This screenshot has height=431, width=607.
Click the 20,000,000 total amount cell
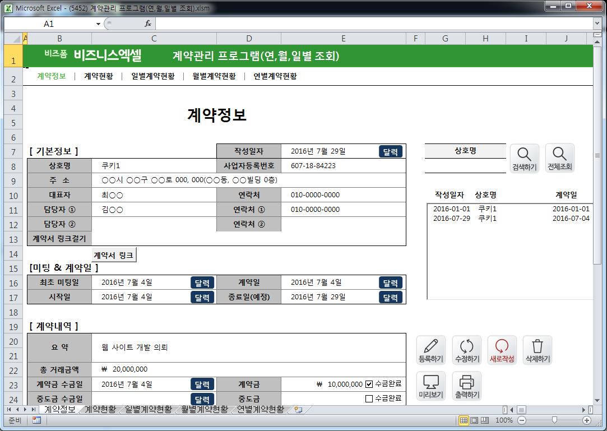pyautogui.click(x=248, y=369)
